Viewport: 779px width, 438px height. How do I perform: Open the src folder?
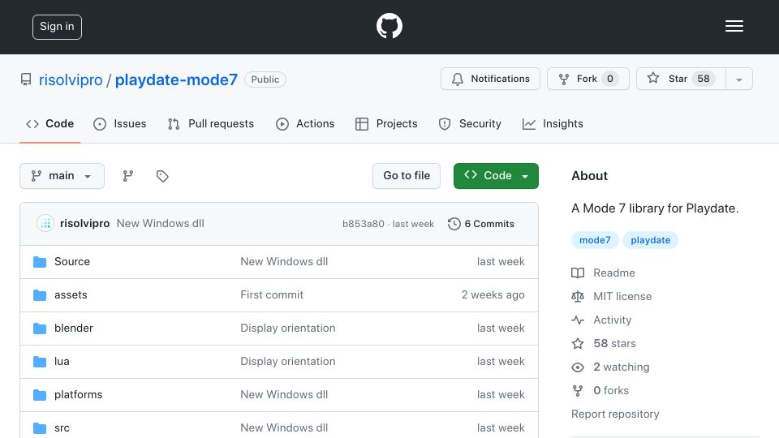(62, 428)
